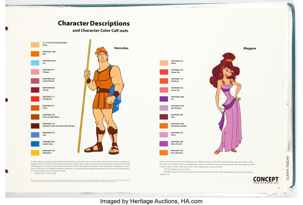Select 'Sandals, Tunic Trim, Belt, Wrist Wraps' text

point(58,126)
